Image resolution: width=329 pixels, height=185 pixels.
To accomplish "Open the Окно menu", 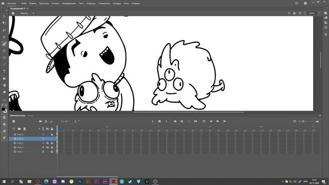I will tap(126, 4).
